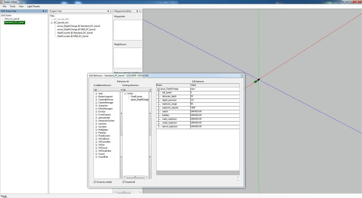Open the Tools menu

pyautogui.click(x=12, y=6)
